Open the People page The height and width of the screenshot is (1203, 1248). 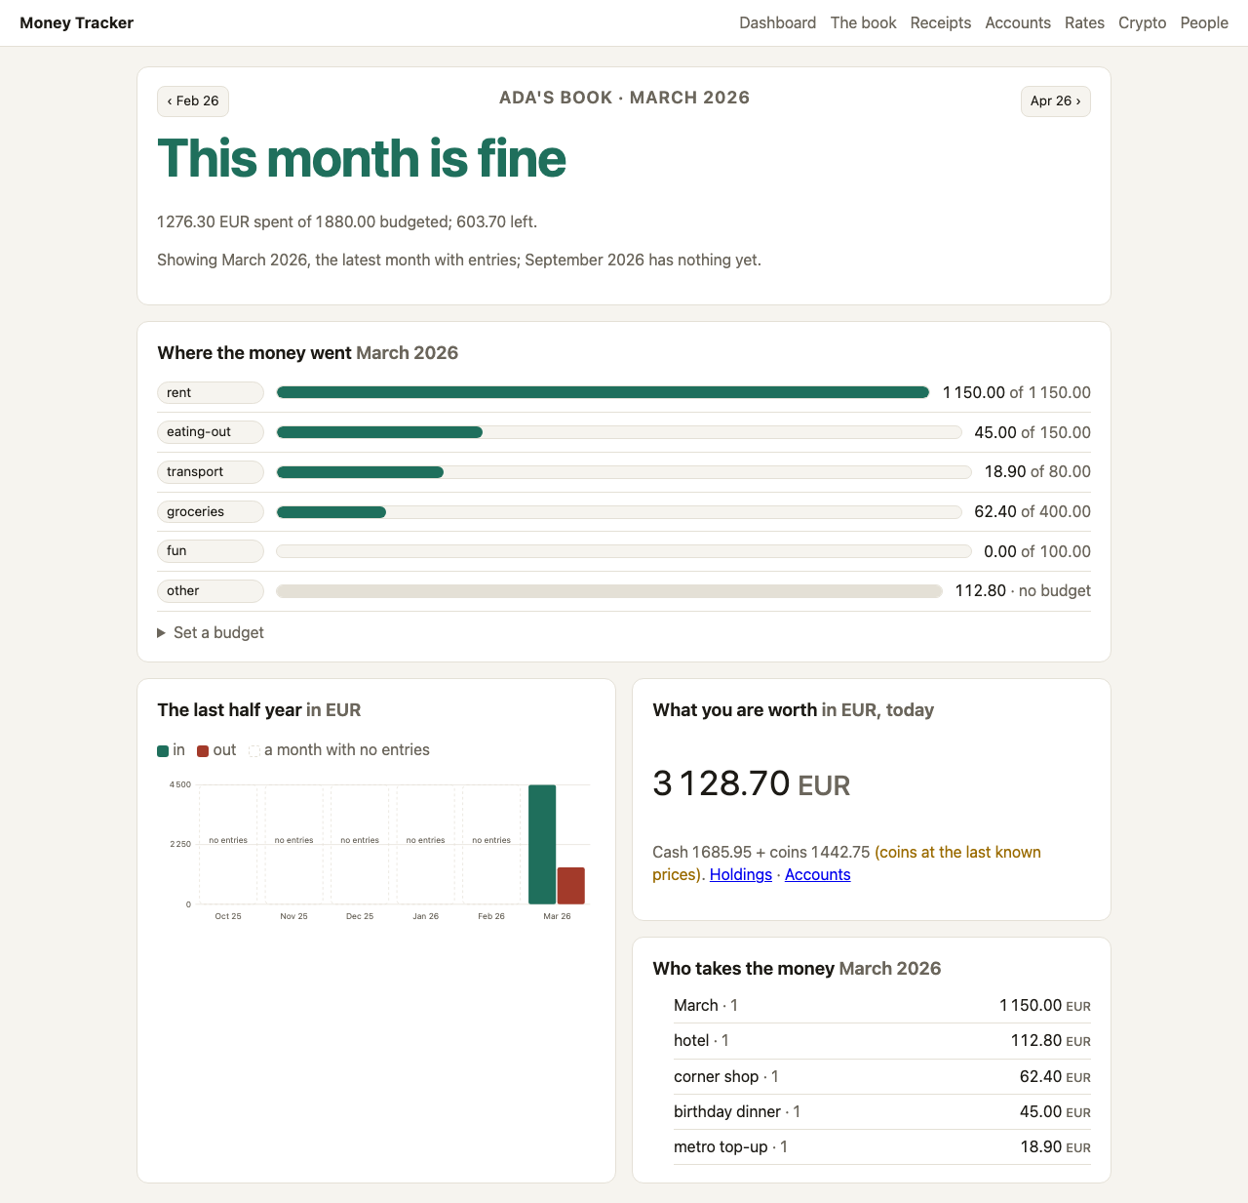[1204, 22]
